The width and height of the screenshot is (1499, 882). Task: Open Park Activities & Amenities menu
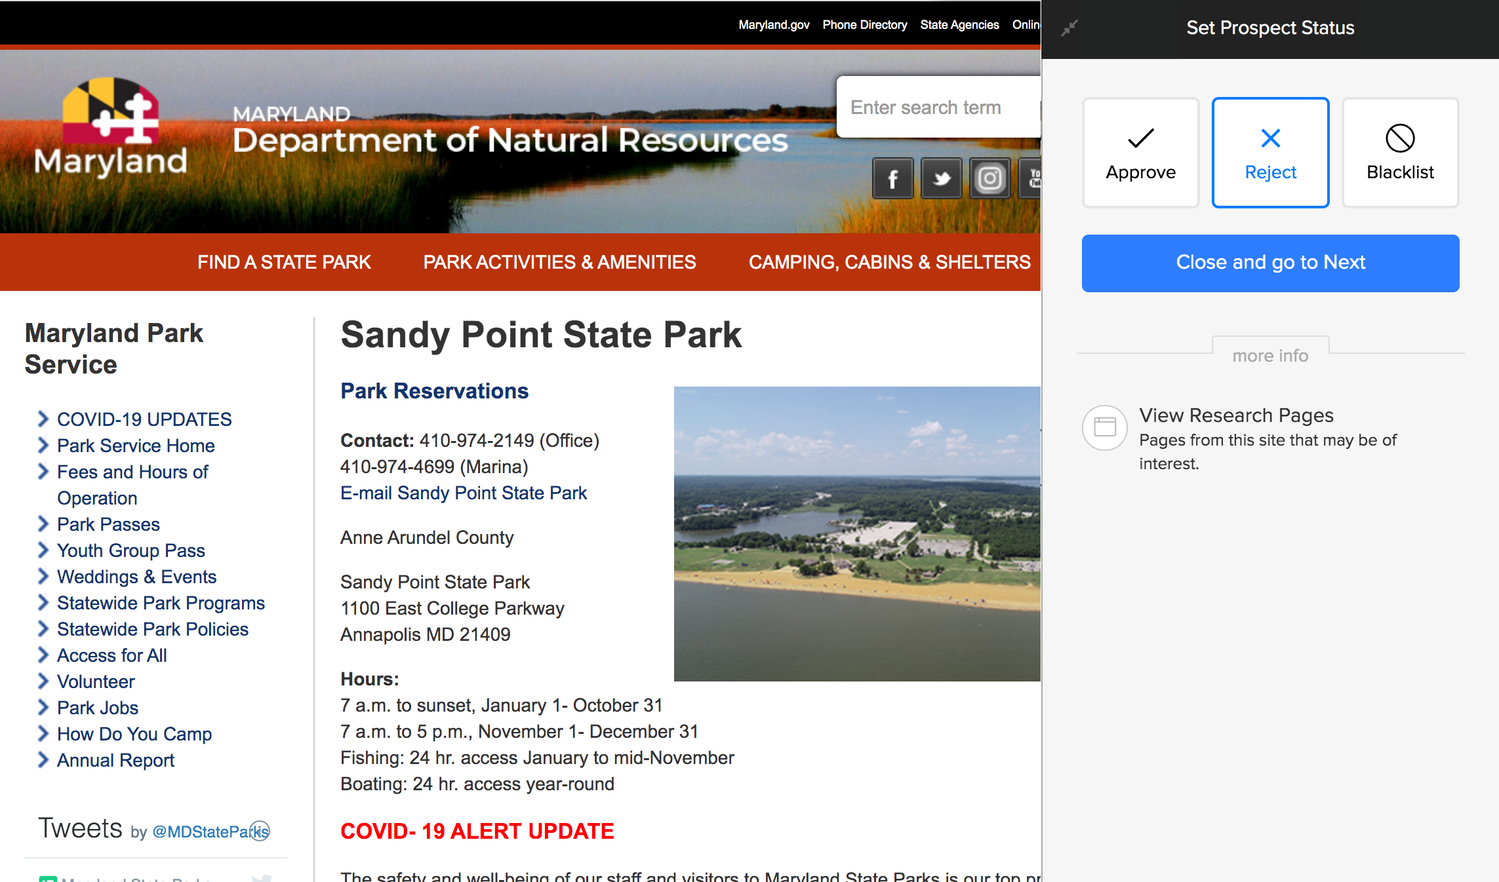point(559,262)
